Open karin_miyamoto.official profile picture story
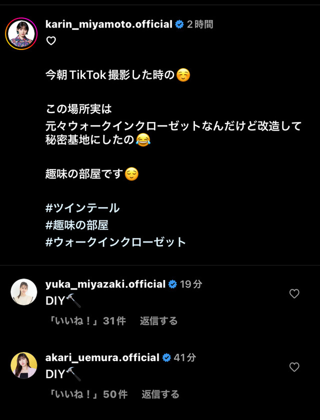320x420 pixels. pyautogui.click(x=21, y=34)
